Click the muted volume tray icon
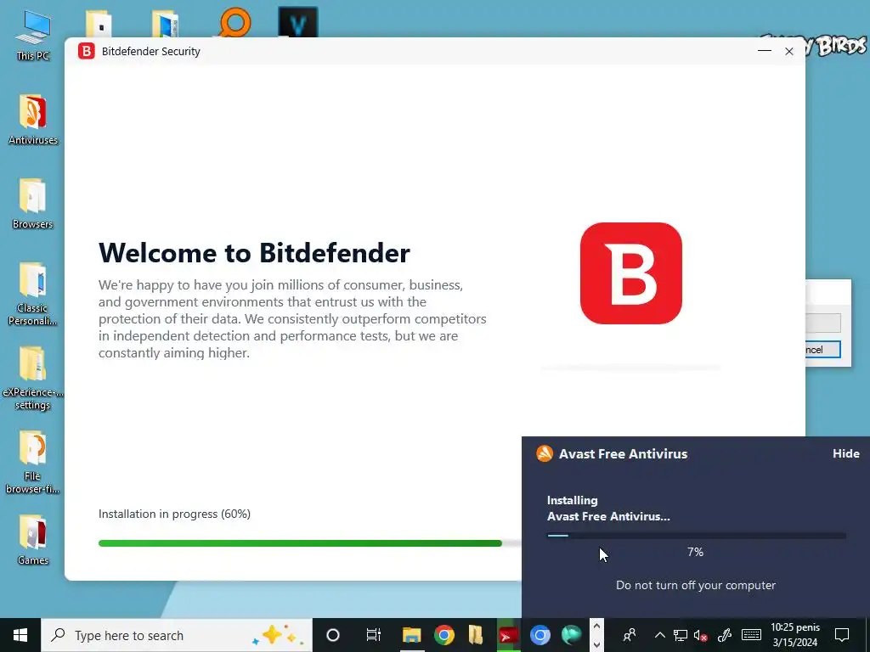 tap(701, 635)
